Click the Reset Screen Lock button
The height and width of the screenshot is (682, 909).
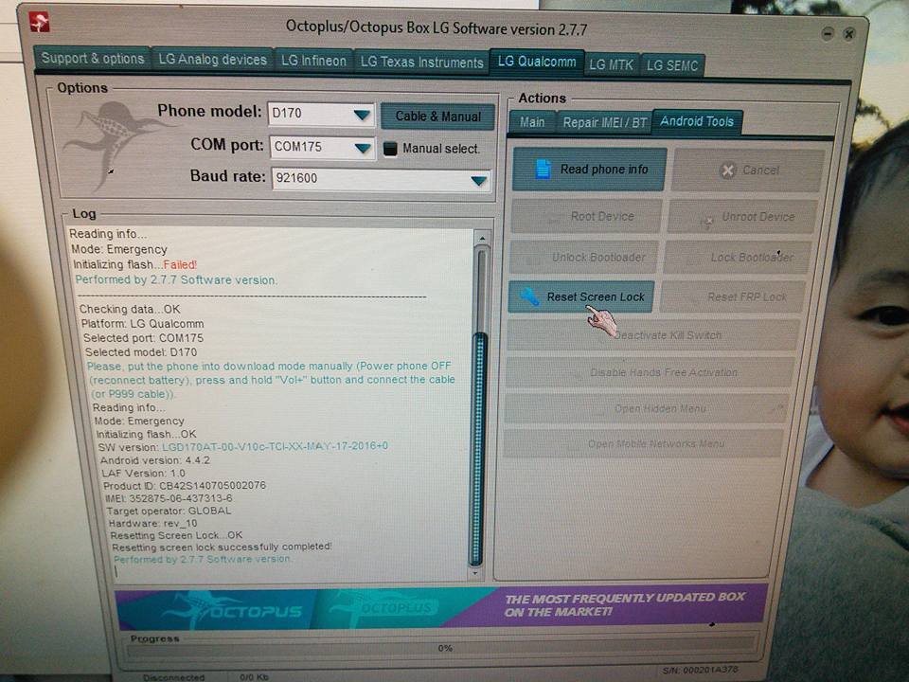point(581,296)
